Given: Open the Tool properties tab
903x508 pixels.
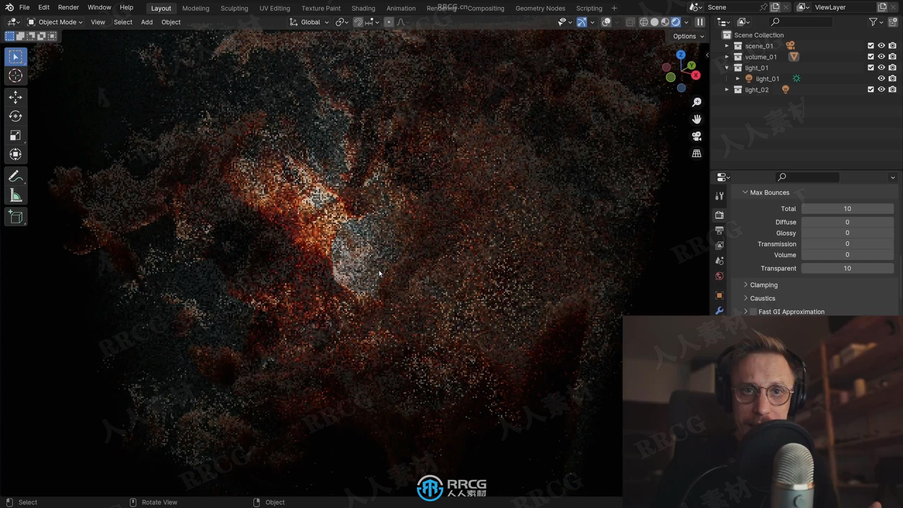Looking at the screenshot, I should (x=719, y=196).
